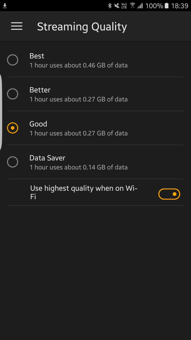Tap the muted sound status icon
191x340 pixels.
pyautogui.click(x=117, y=6)
